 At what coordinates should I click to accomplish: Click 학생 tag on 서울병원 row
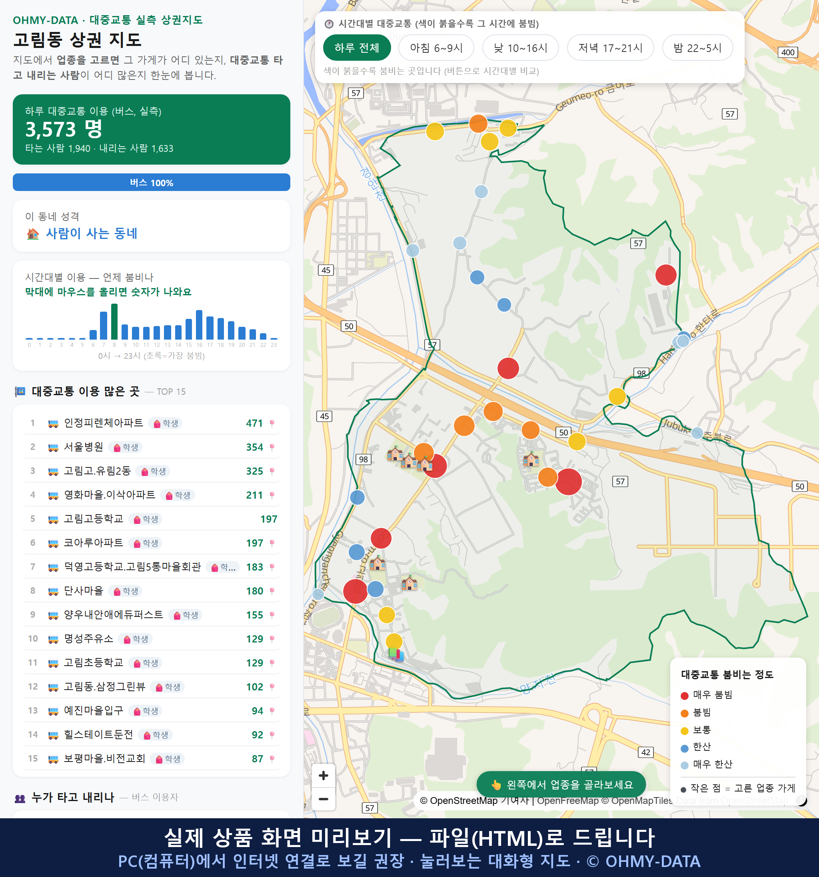point(126,447)
